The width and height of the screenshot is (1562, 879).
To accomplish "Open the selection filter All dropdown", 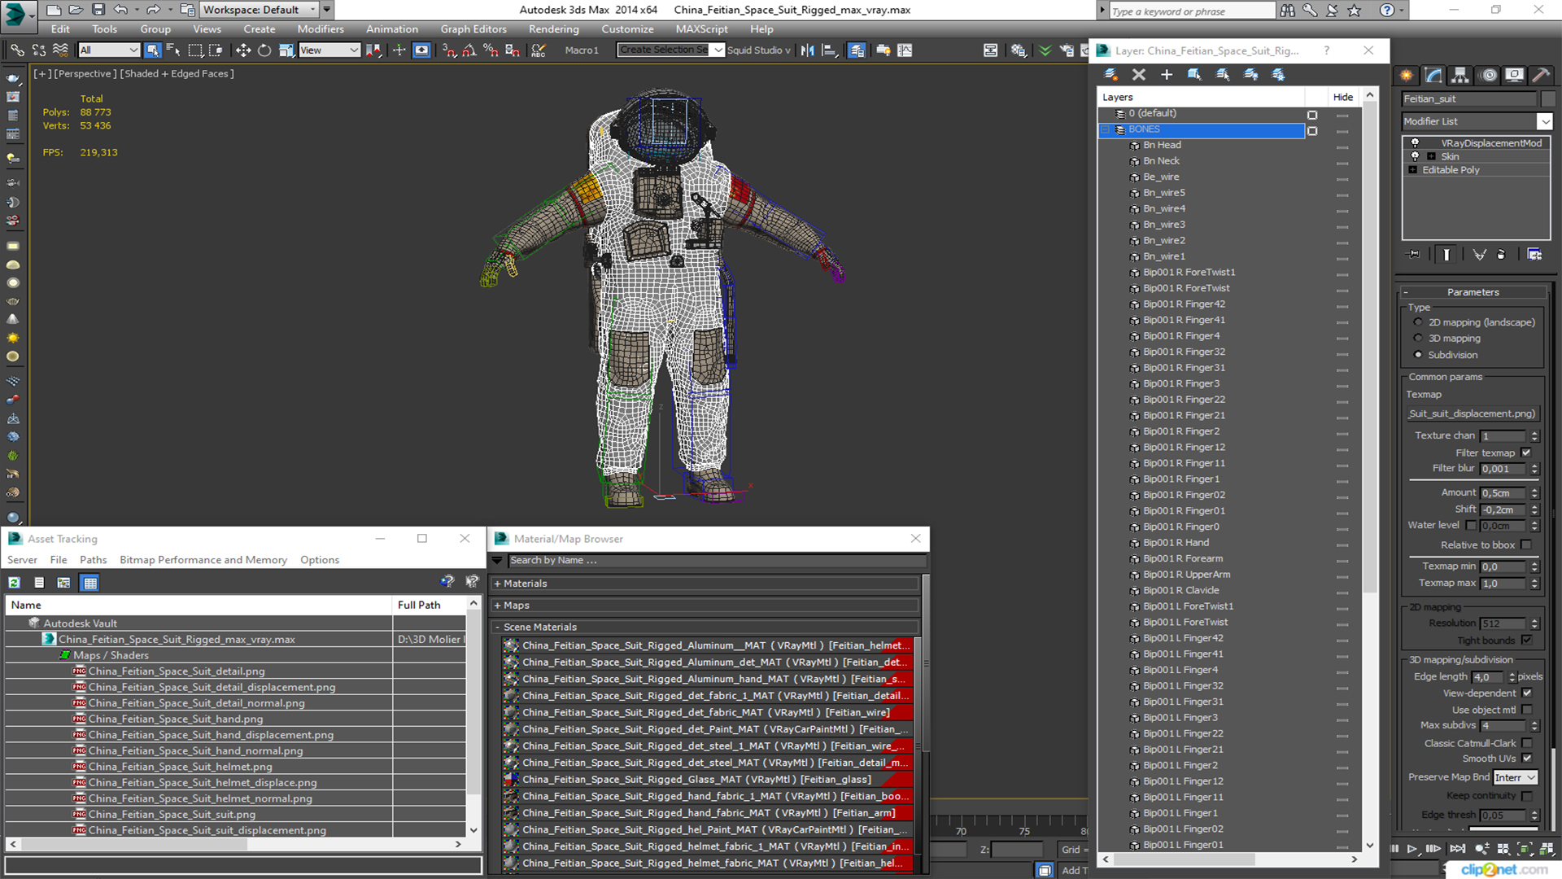I will [109, 50].
